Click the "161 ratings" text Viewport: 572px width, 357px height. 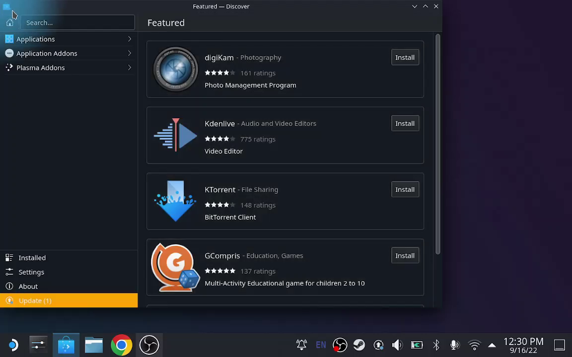(x=258, y=73)
